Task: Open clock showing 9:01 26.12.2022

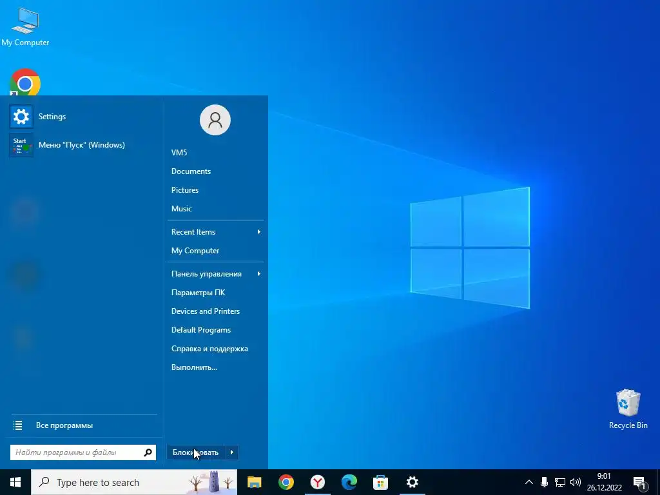Action: 604,482
